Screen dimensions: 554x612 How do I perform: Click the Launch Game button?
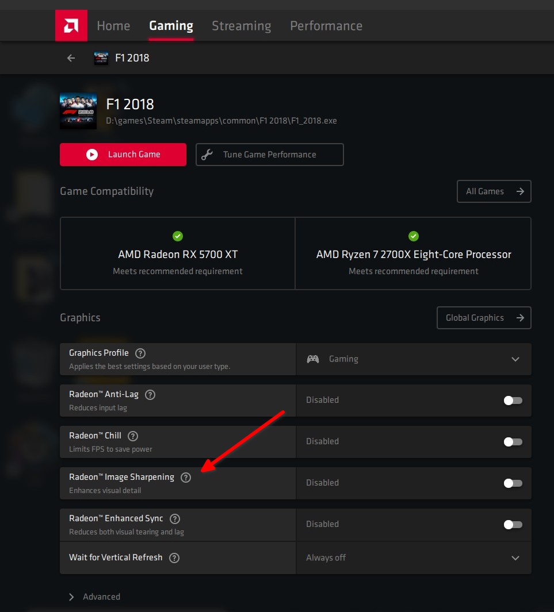coord(123,154)
